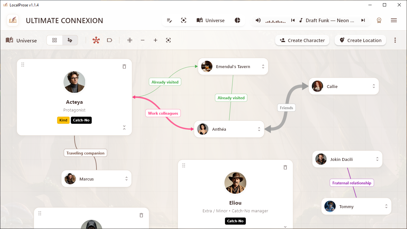Click the Create Location button
This screenshot has height=229, width=407.
point(360,40)
